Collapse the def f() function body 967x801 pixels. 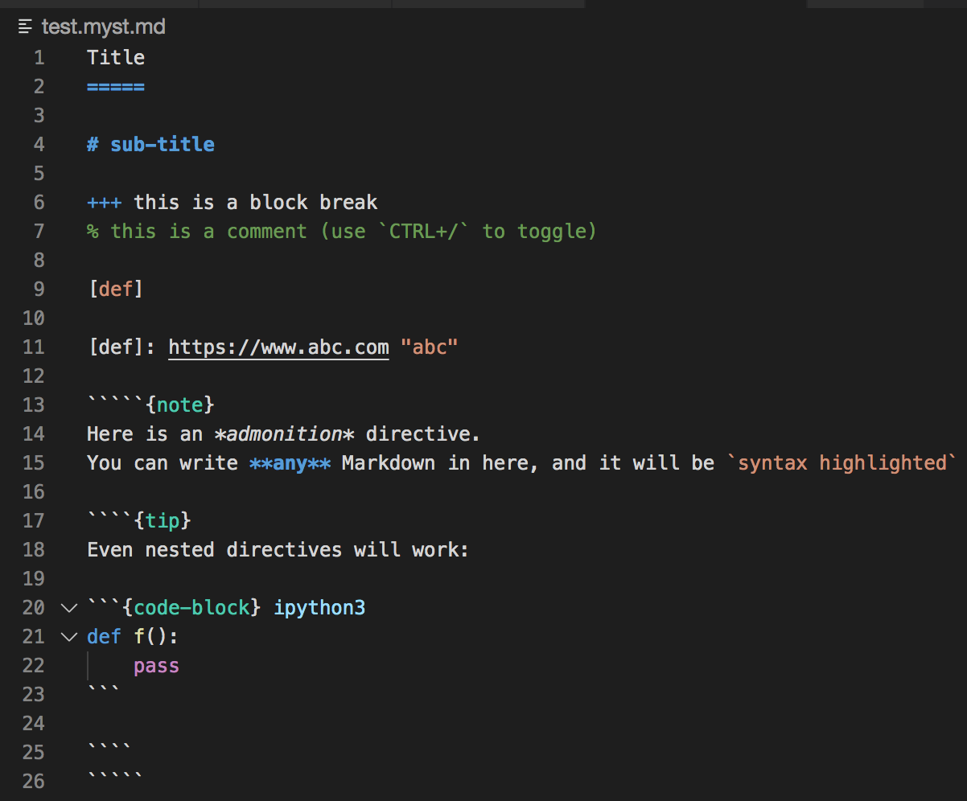pyautogui.click(x=68, y=636)
